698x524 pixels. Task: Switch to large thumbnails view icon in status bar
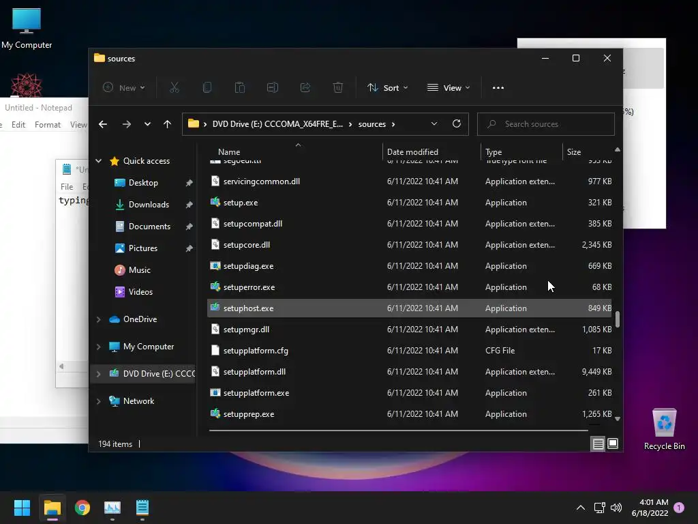(613, 443)
